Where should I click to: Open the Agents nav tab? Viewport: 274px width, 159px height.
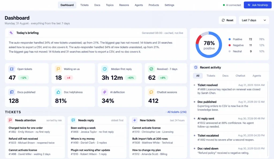point(139,5)
